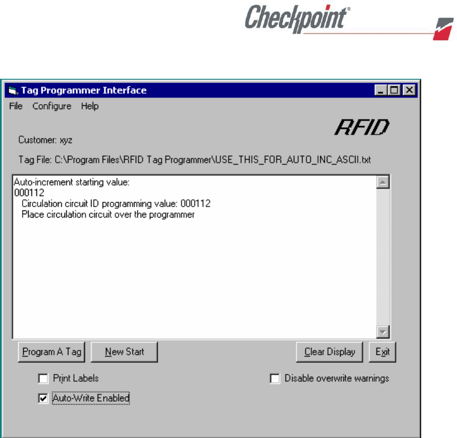Screen dimensions: 457x438
Task: Close the Tag Programmer Interface window
Action: click(x=409, y=90)
